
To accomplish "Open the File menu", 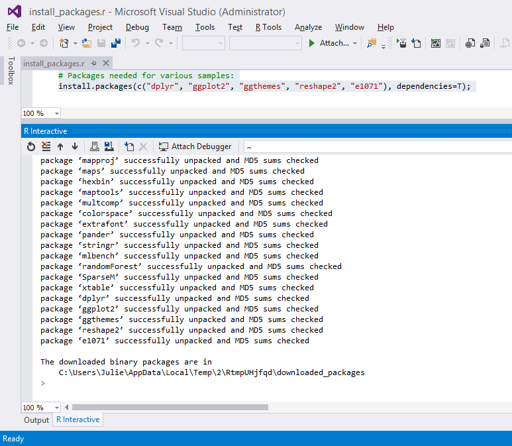I will point(13,27).
